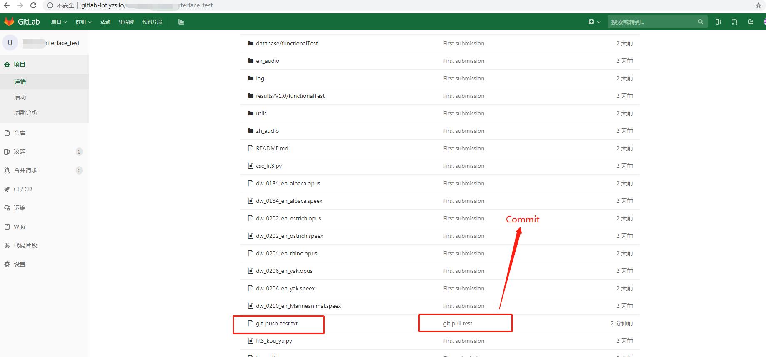
Task: Bookmark this page with the star icon
Action: point(758,5)
